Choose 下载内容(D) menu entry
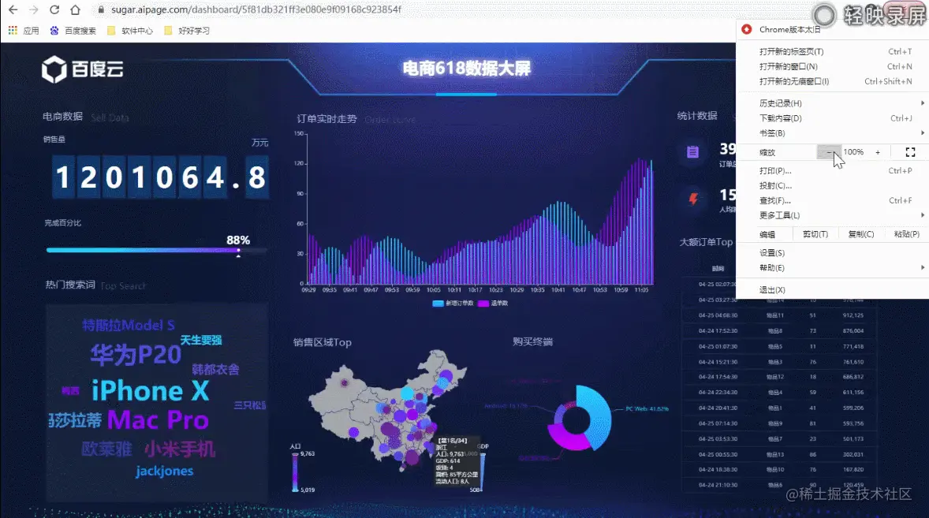The width and height of the screenshot is (929, 518). (x=832, y=117)
